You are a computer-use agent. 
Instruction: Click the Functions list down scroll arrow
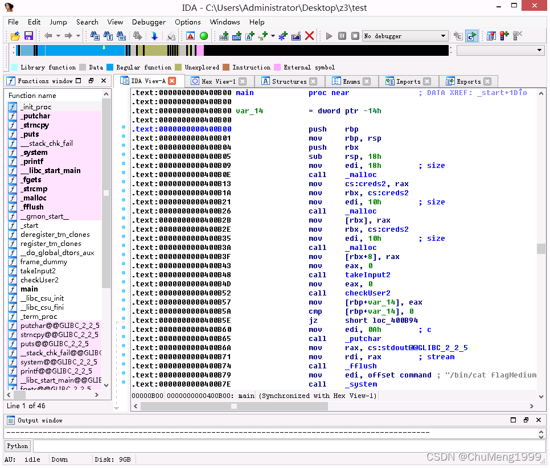[106, 385]
